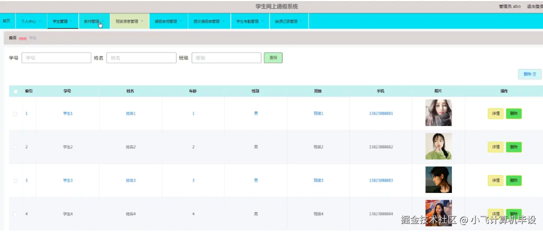Click cell 姓名4 in the table
Viewport: 543px width, 232px height.
pyautogui.click(x=131, y=214)
